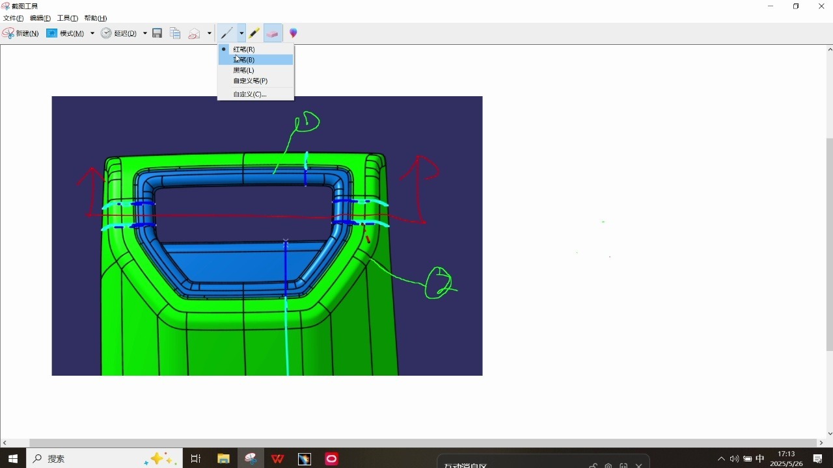This screenshot has height=468, width=833.
Task: Open the notification center icon
Action: (x=818, y=458)
